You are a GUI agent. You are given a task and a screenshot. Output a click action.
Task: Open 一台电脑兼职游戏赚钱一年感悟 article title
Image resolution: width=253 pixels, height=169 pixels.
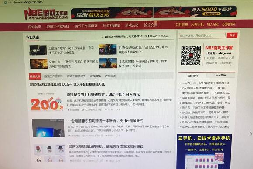click(106, 121)
